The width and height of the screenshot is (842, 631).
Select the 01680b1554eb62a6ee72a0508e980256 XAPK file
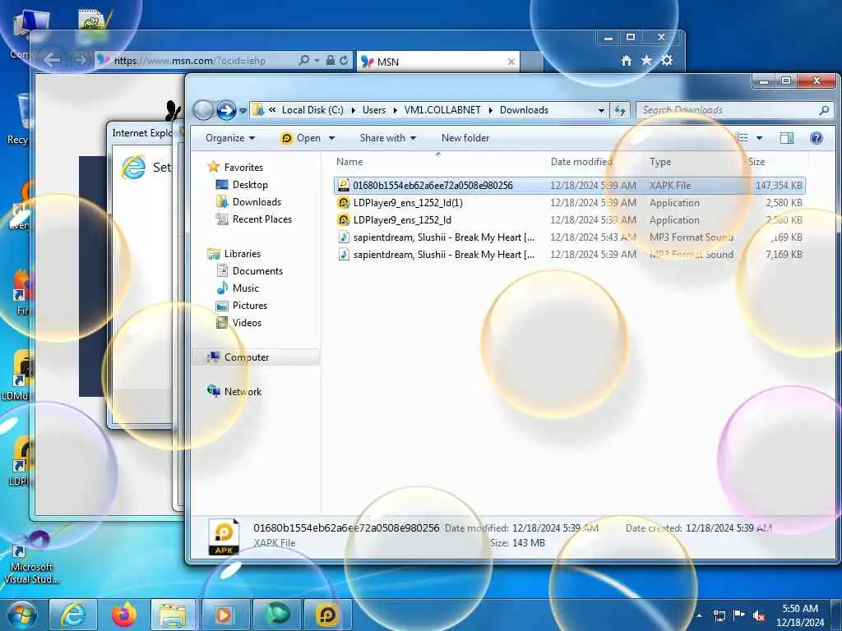tap(569, 185)
